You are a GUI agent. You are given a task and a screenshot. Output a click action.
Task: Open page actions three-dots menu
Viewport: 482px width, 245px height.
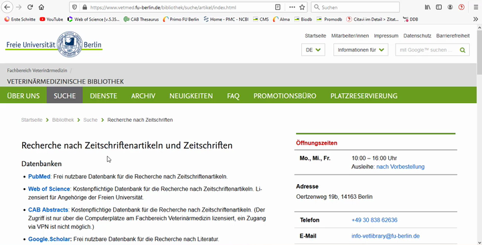point(292,7)
